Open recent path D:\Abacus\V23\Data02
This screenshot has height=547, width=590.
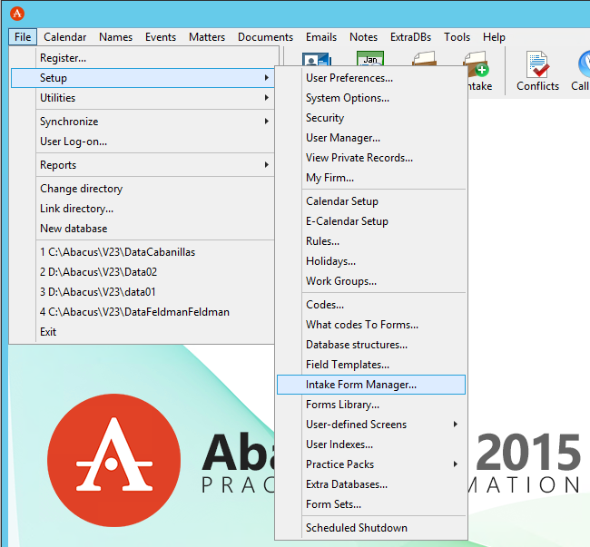(x=143, y=272)
